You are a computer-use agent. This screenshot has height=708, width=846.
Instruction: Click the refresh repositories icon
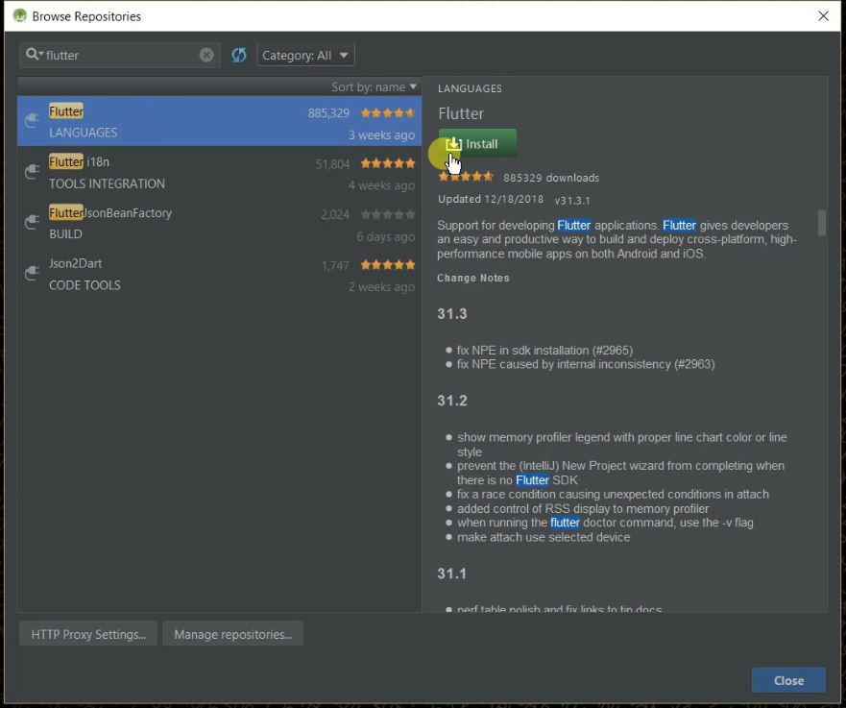pyautogui.click(x=237, y=55)
